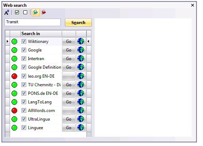Viewport: 203px width, 146px height.
Task: Click the green book toolbar icon
Action: pos(36,13)
